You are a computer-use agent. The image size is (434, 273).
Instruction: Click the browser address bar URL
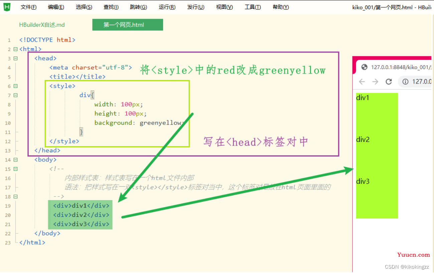(x=421, y=82)
